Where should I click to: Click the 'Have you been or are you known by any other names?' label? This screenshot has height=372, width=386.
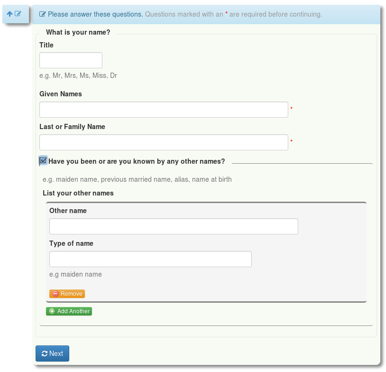pos(137,161)
